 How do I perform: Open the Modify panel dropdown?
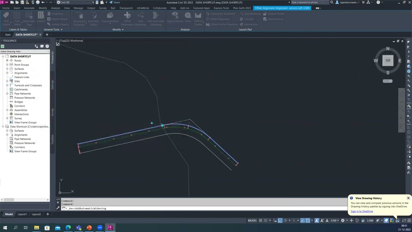pyautogui.click(x=118, y=29)
